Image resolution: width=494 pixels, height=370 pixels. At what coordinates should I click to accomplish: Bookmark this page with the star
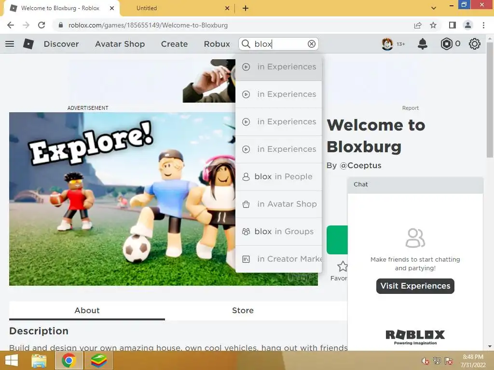coord(433,25)
